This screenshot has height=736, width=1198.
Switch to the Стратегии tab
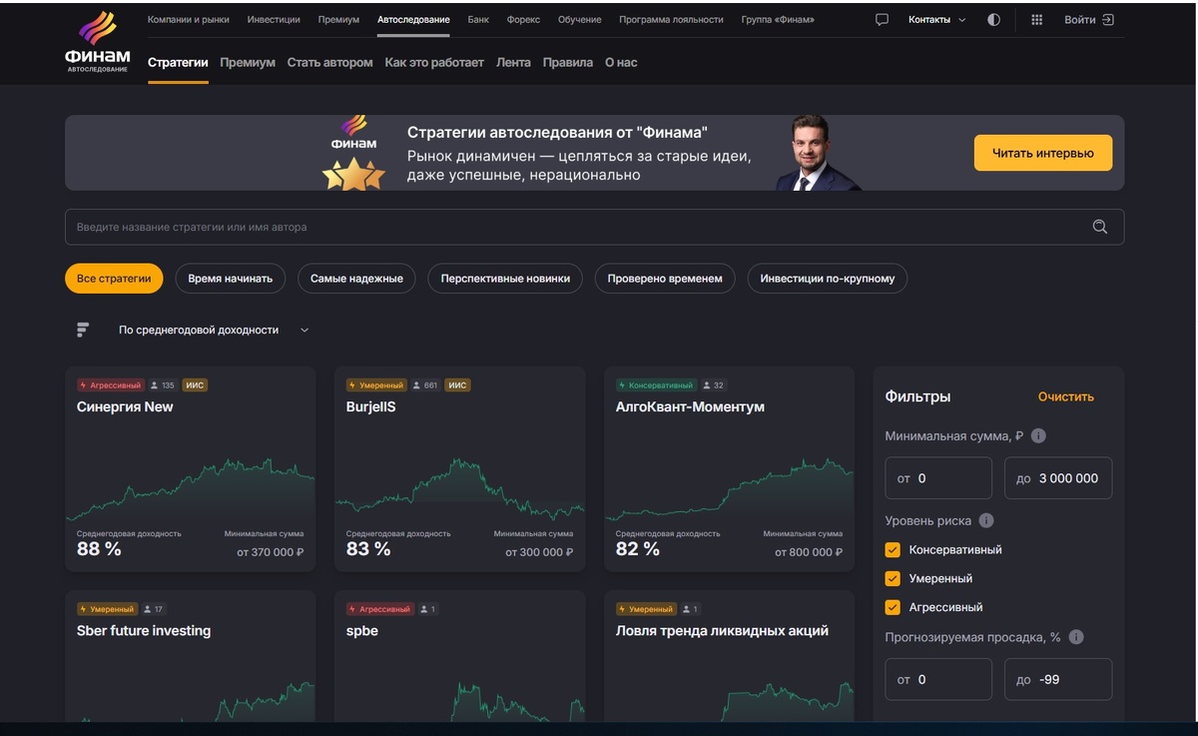point(178,62)
